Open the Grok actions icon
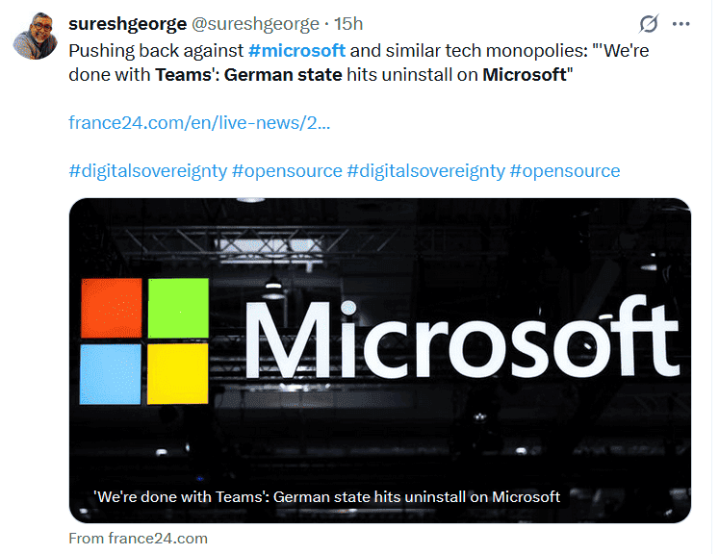The height and width of the screenshot is (554, 719). 649,23
